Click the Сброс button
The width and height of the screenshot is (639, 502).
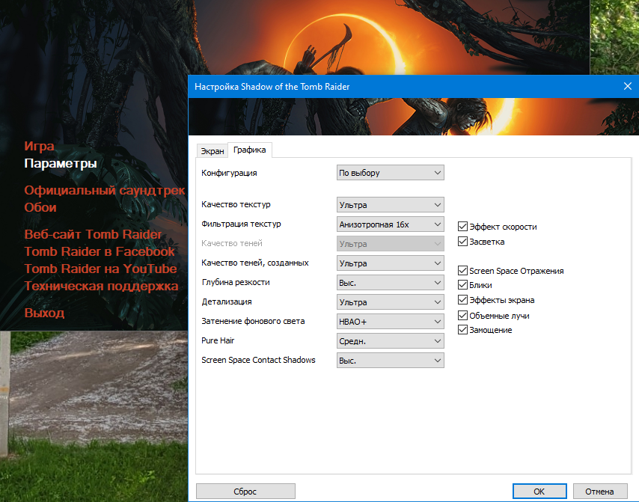point(245,492)
